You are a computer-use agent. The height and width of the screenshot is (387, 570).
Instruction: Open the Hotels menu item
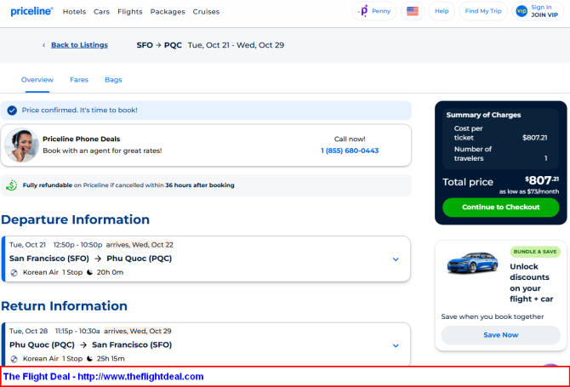[74, 12]
